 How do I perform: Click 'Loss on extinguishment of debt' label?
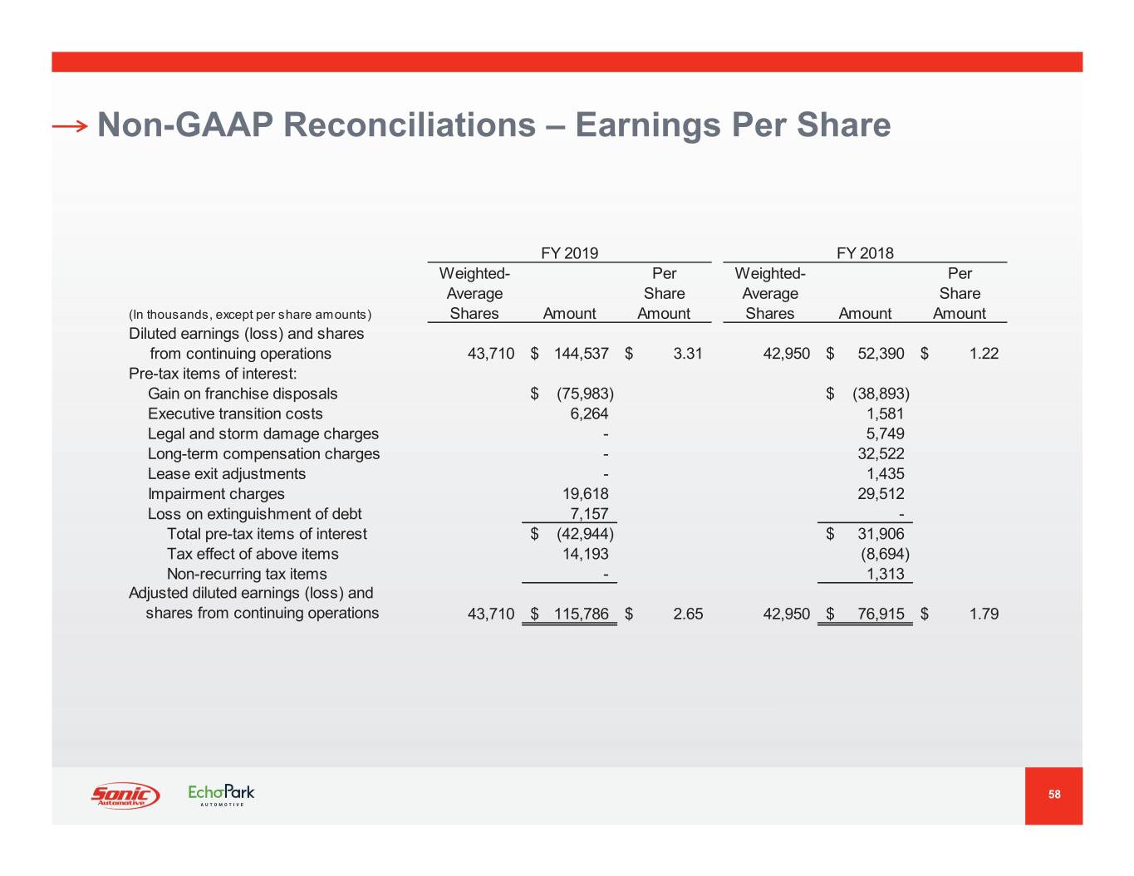254,514
